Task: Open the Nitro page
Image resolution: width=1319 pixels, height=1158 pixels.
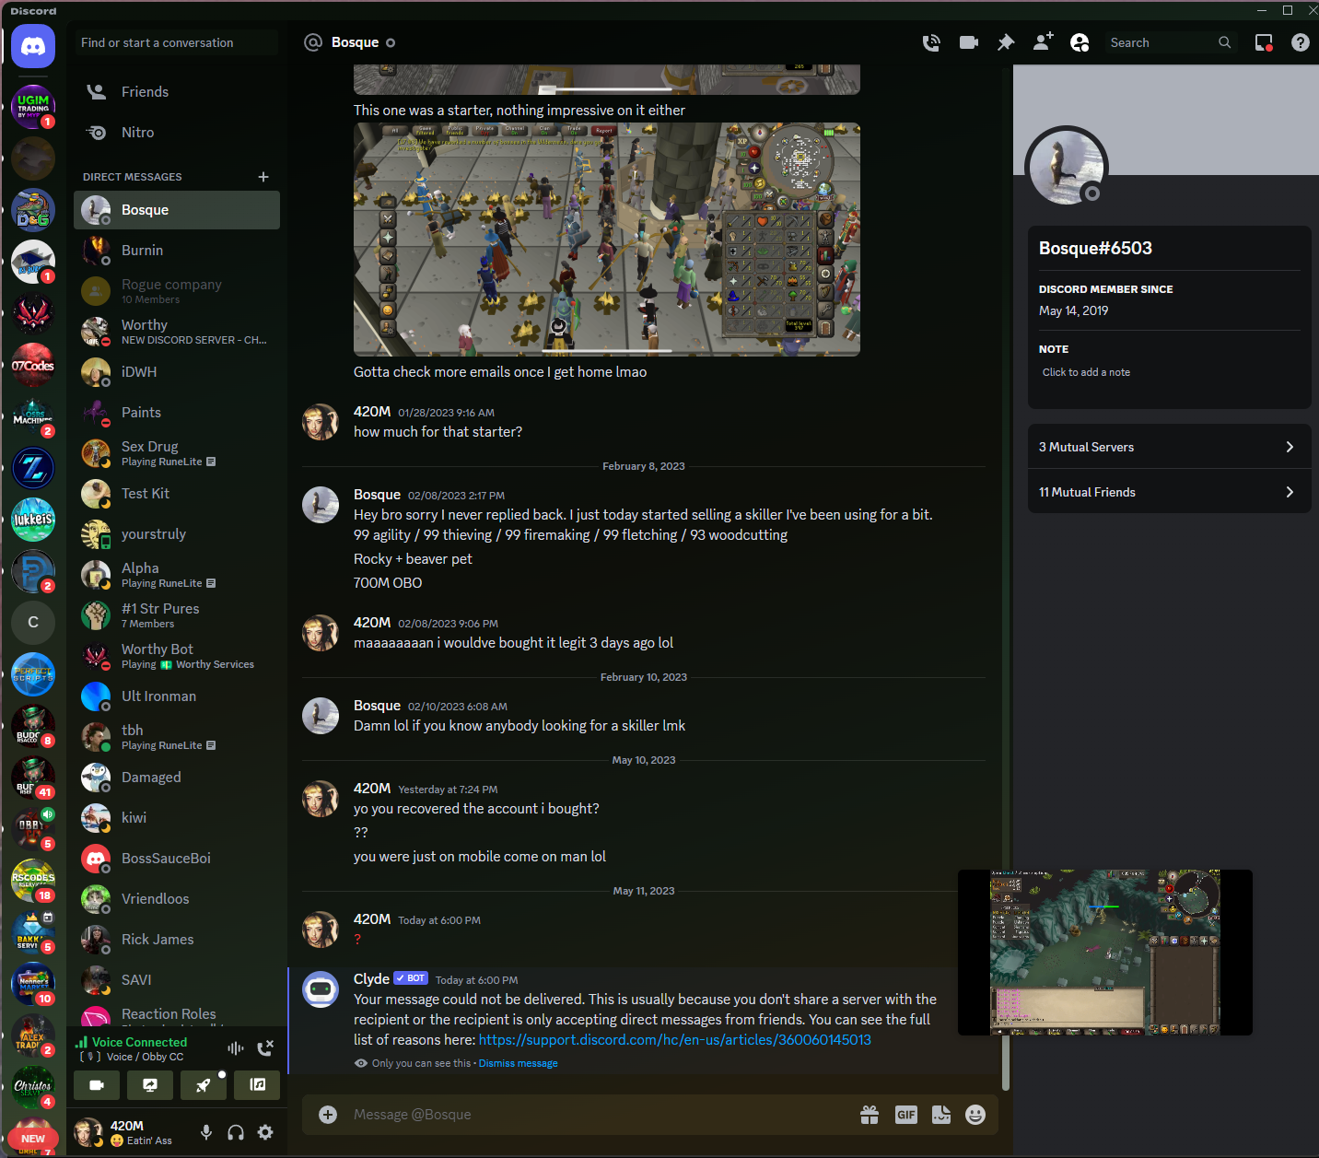Action: point(177,133)
